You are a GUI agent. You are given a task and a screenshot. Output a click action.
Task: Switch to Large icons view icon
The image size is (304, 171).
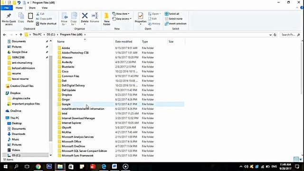pos(301,160)
